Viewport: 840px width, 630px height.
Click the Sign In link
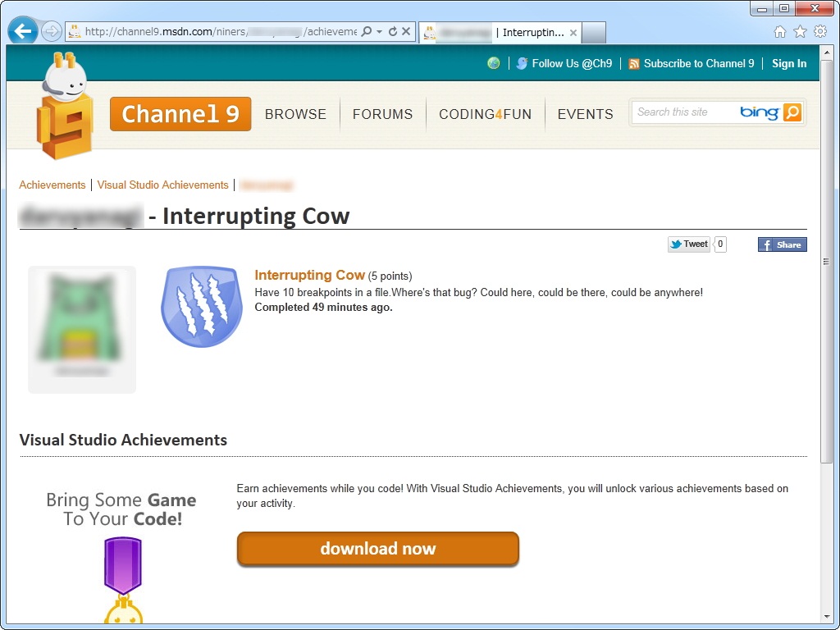pos(788,63)
